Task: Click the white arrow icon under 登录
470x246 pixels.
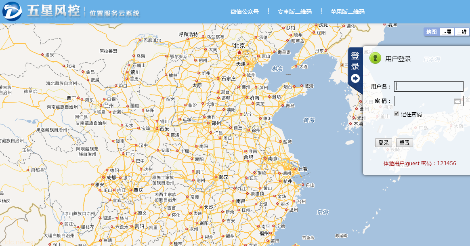Action: tap(355, 79)
